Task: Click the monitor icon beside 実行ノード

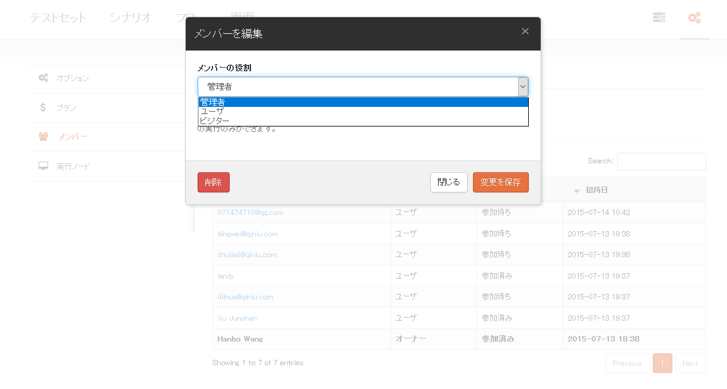Action: click(x=43, y=166)
